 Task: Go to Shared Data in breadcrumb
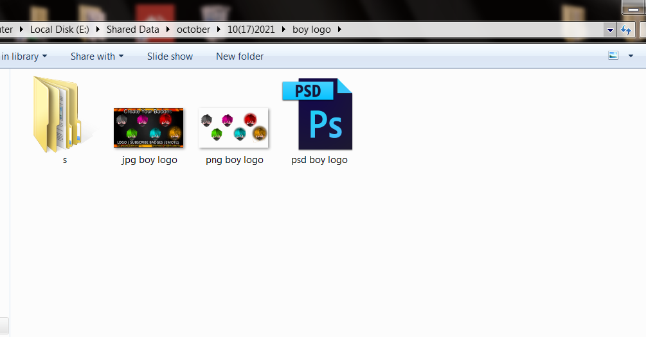(132, 30)
